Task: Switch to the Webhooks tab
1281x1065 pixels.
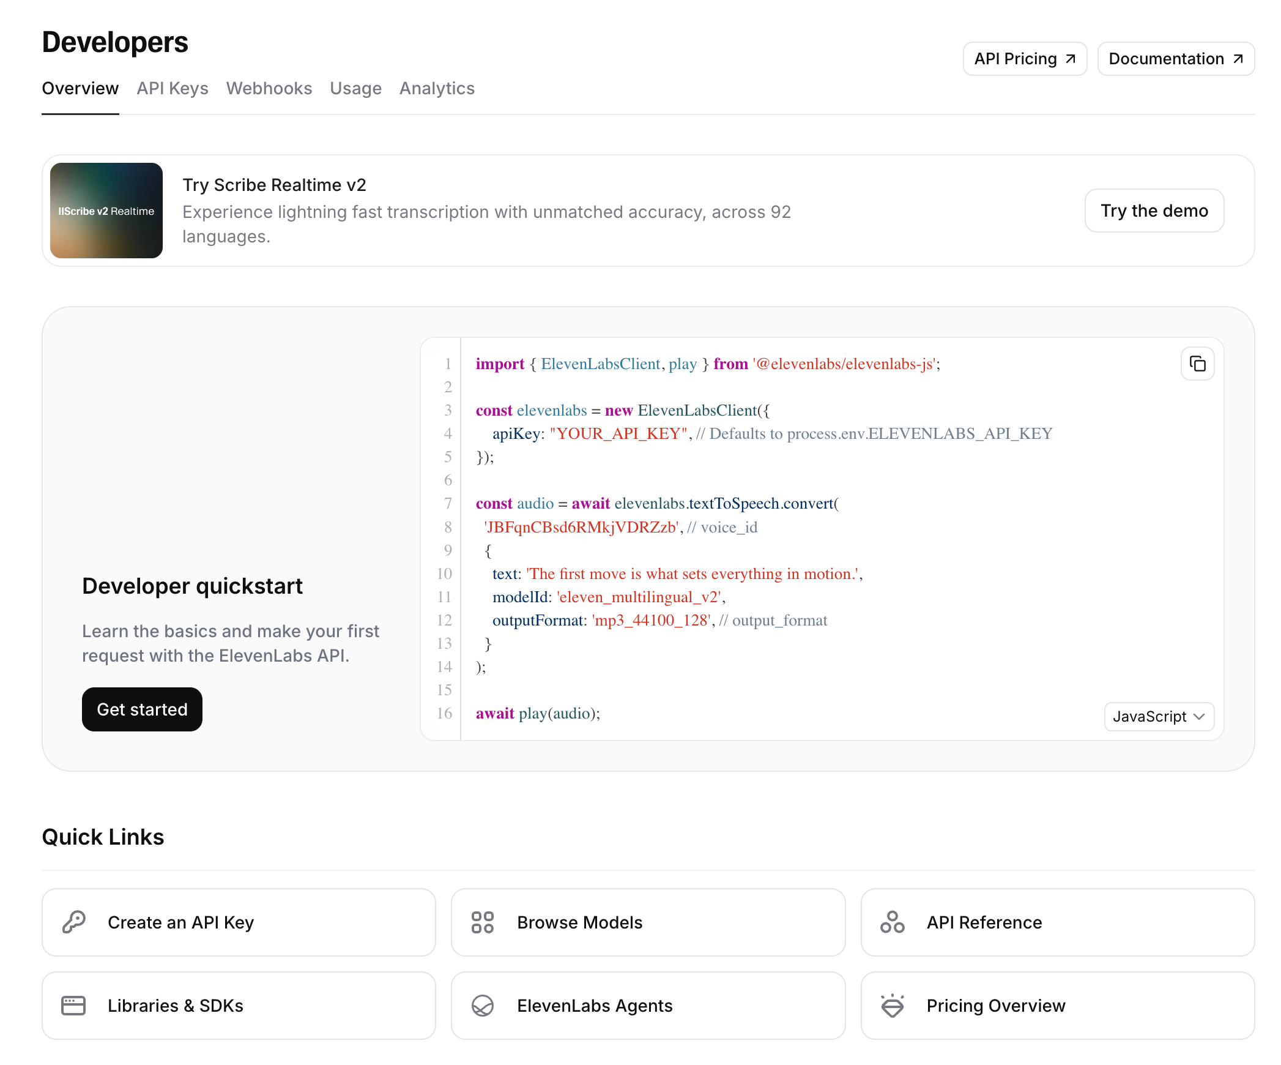Action: tap(269, 88)
